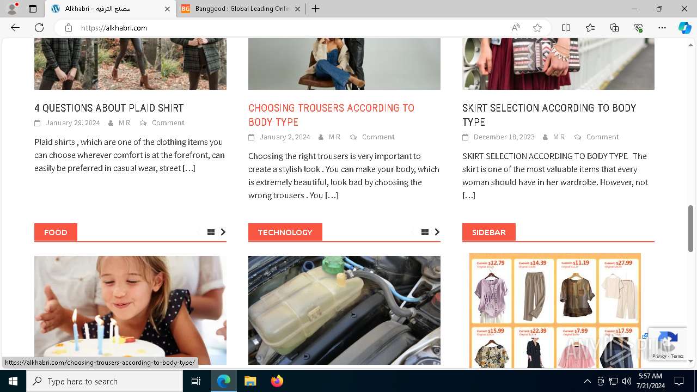Show hidden system tray icons chevron
The height and width of the screenshot is (392, 697).
point(587,381)
